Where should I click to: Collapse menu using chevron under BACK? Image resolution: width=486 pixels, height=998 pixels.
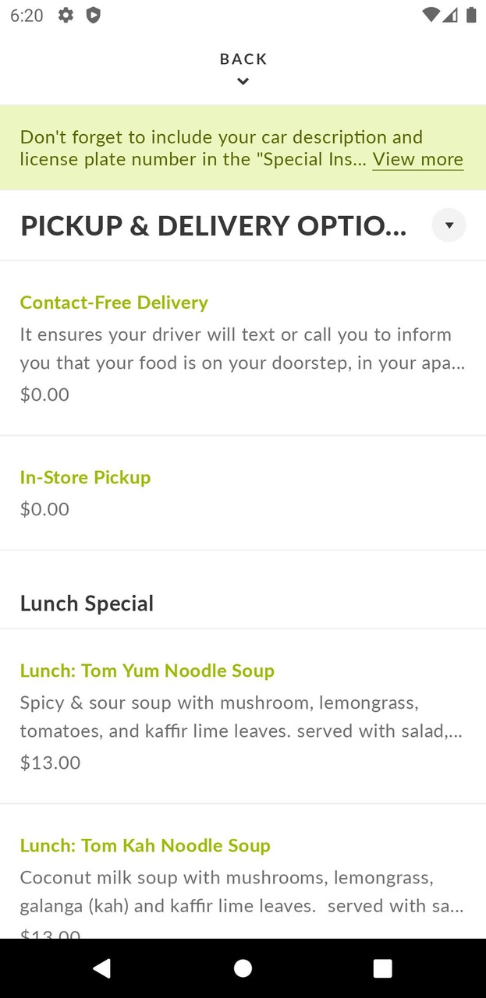point(243,81)
